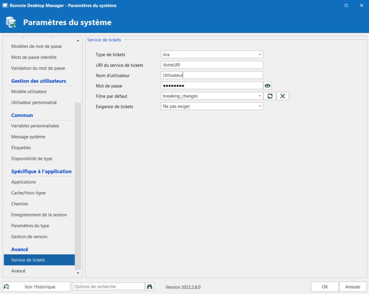Expand the Filtre par défaut dropdown
The height and width of the screenshot is (294, 369).
[260, 96]
